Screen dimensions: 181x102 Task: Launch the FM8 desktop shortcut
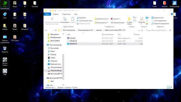(5, 72)
